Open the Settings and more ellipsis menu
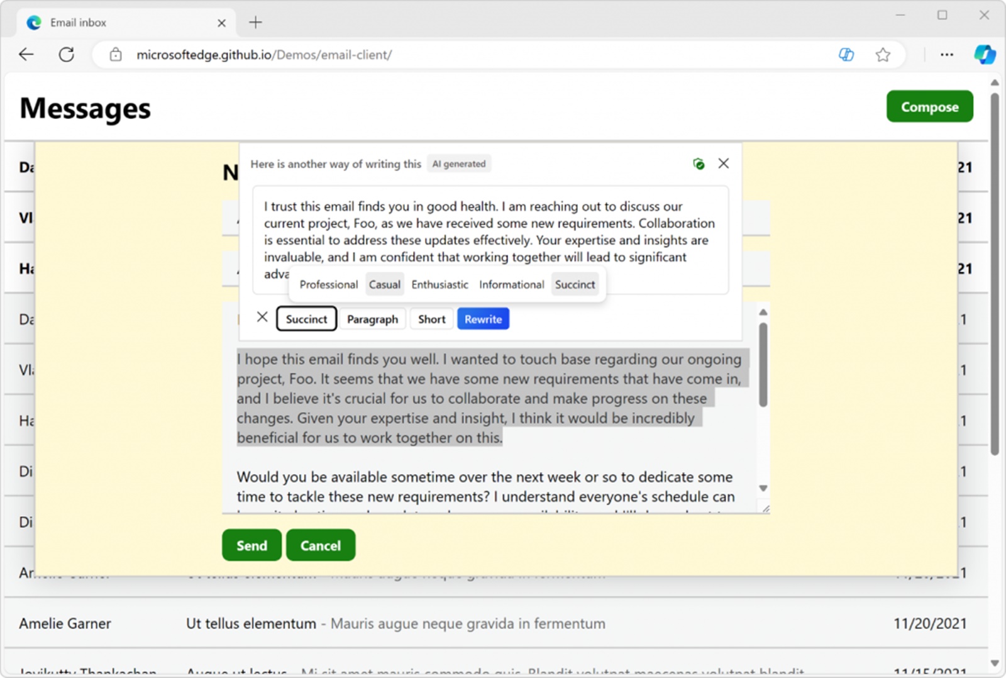Screen dimensions: 1006x678 pos(946,55)
